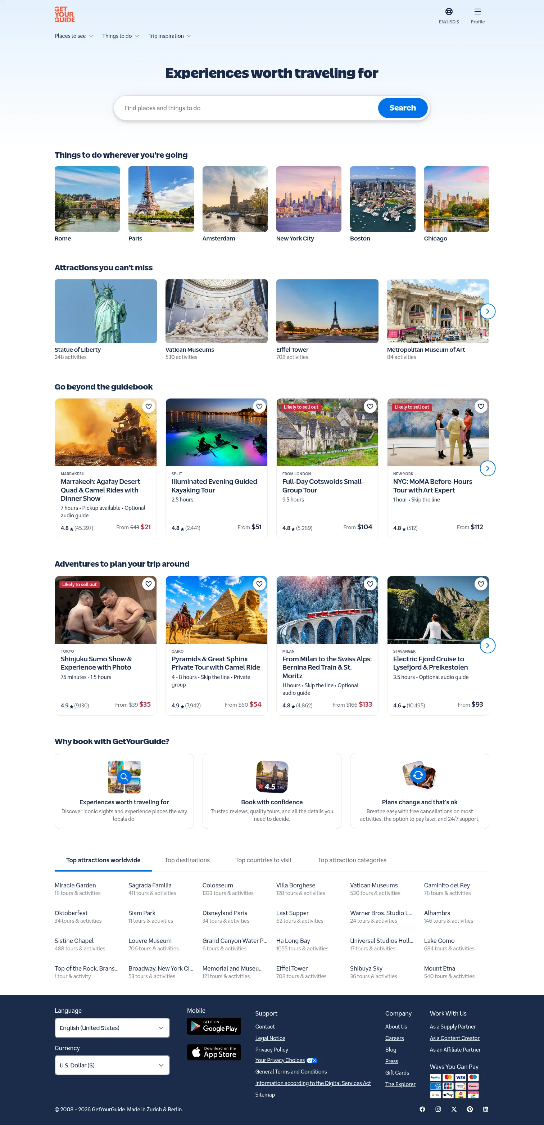Image resolution: width=544 pixels, height=1125 pixels.
Task: Save the Bernina Red Train tour
Action: click(x=370, y=584)
